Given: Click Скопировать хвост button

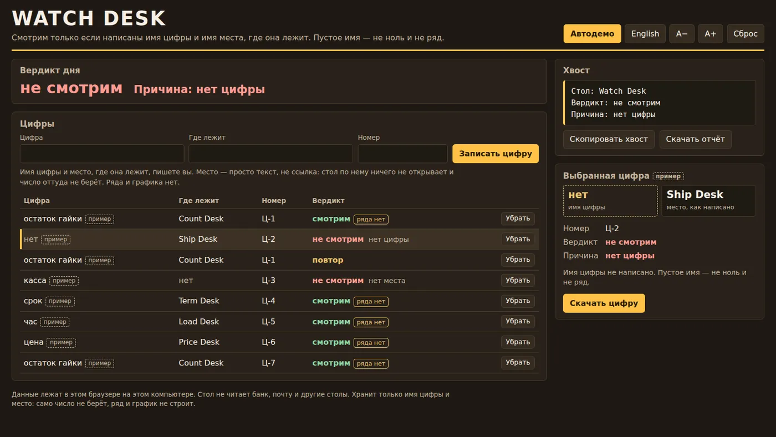Looking at the screenshot, I should (609, 139).
